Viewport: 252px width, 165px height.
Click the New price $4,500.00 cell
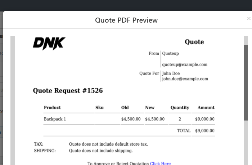pos(155,119)
